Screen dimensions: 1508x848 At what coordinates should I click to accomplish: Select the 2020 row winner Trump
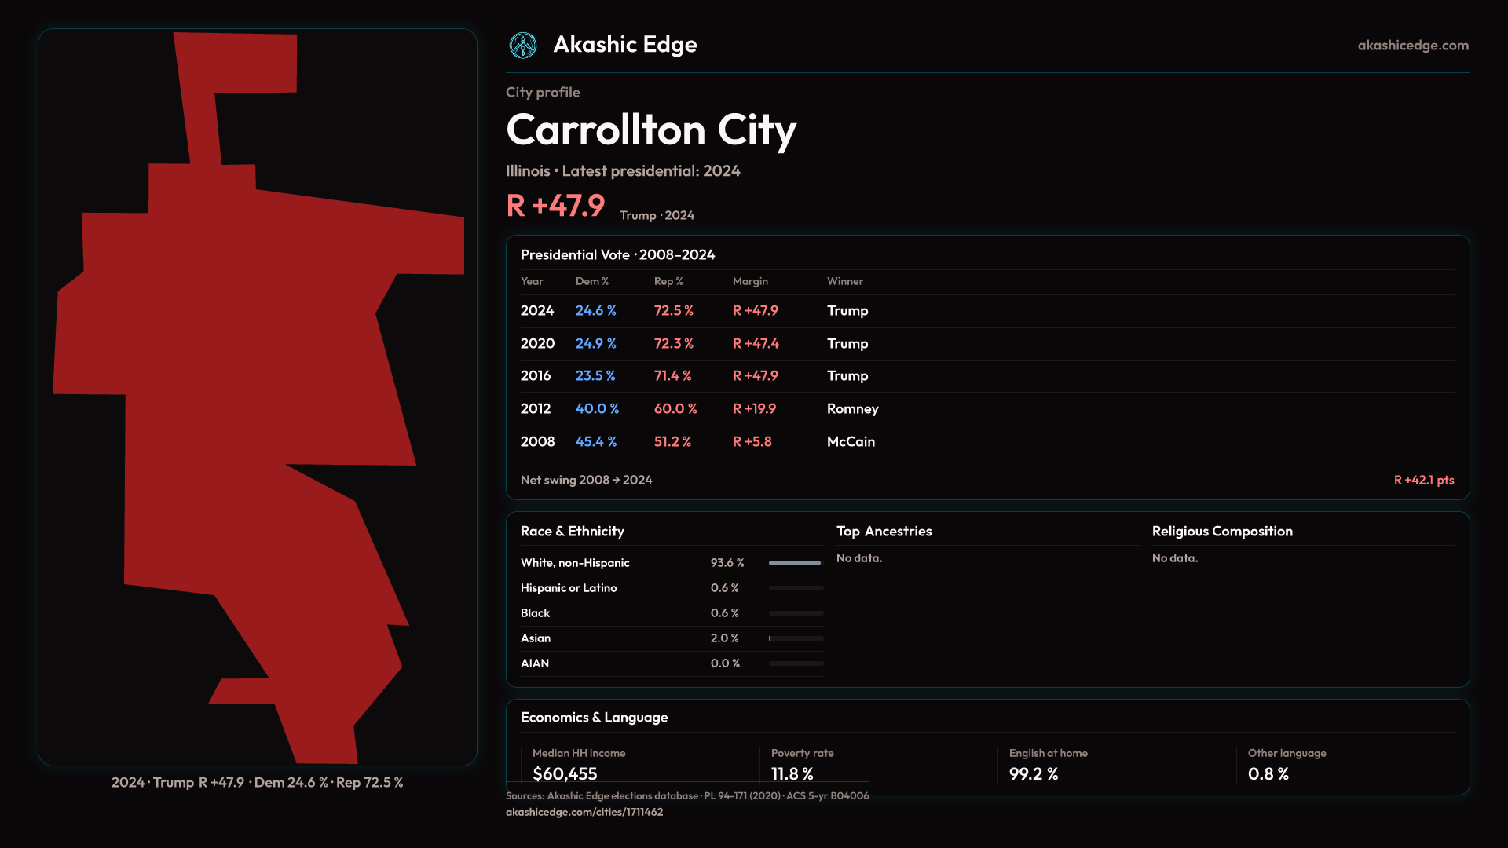[847, 344]
